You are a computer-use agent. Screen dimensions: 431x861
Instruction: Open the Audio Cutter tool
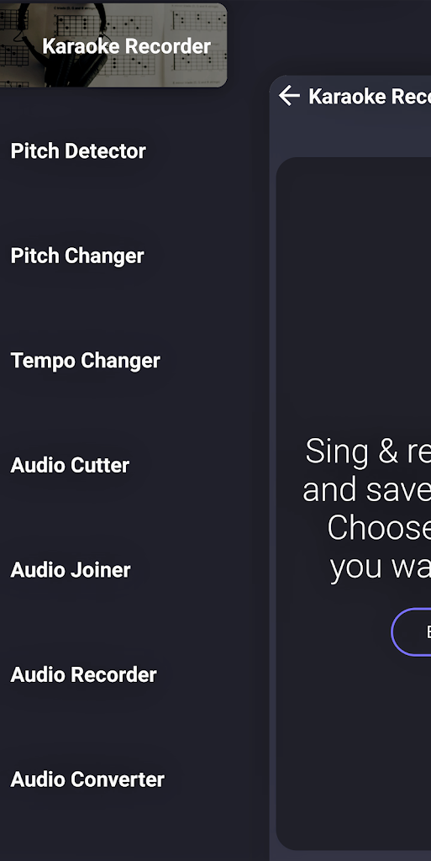click(x=71, y=465)
